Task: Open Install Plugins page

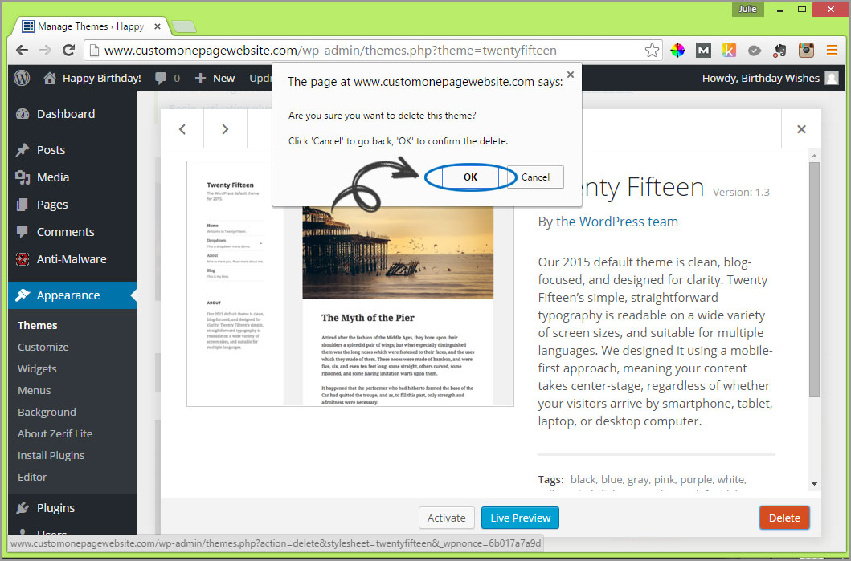Action: pyautogui.click(x=51, y=455)
